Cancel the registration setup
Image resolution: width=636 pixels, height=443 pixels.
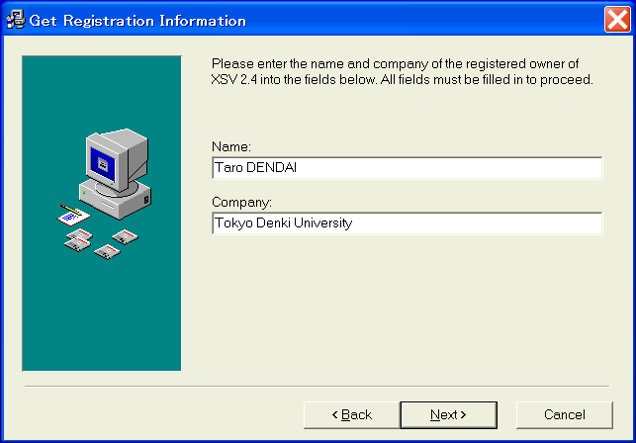[x=564, y=414]
